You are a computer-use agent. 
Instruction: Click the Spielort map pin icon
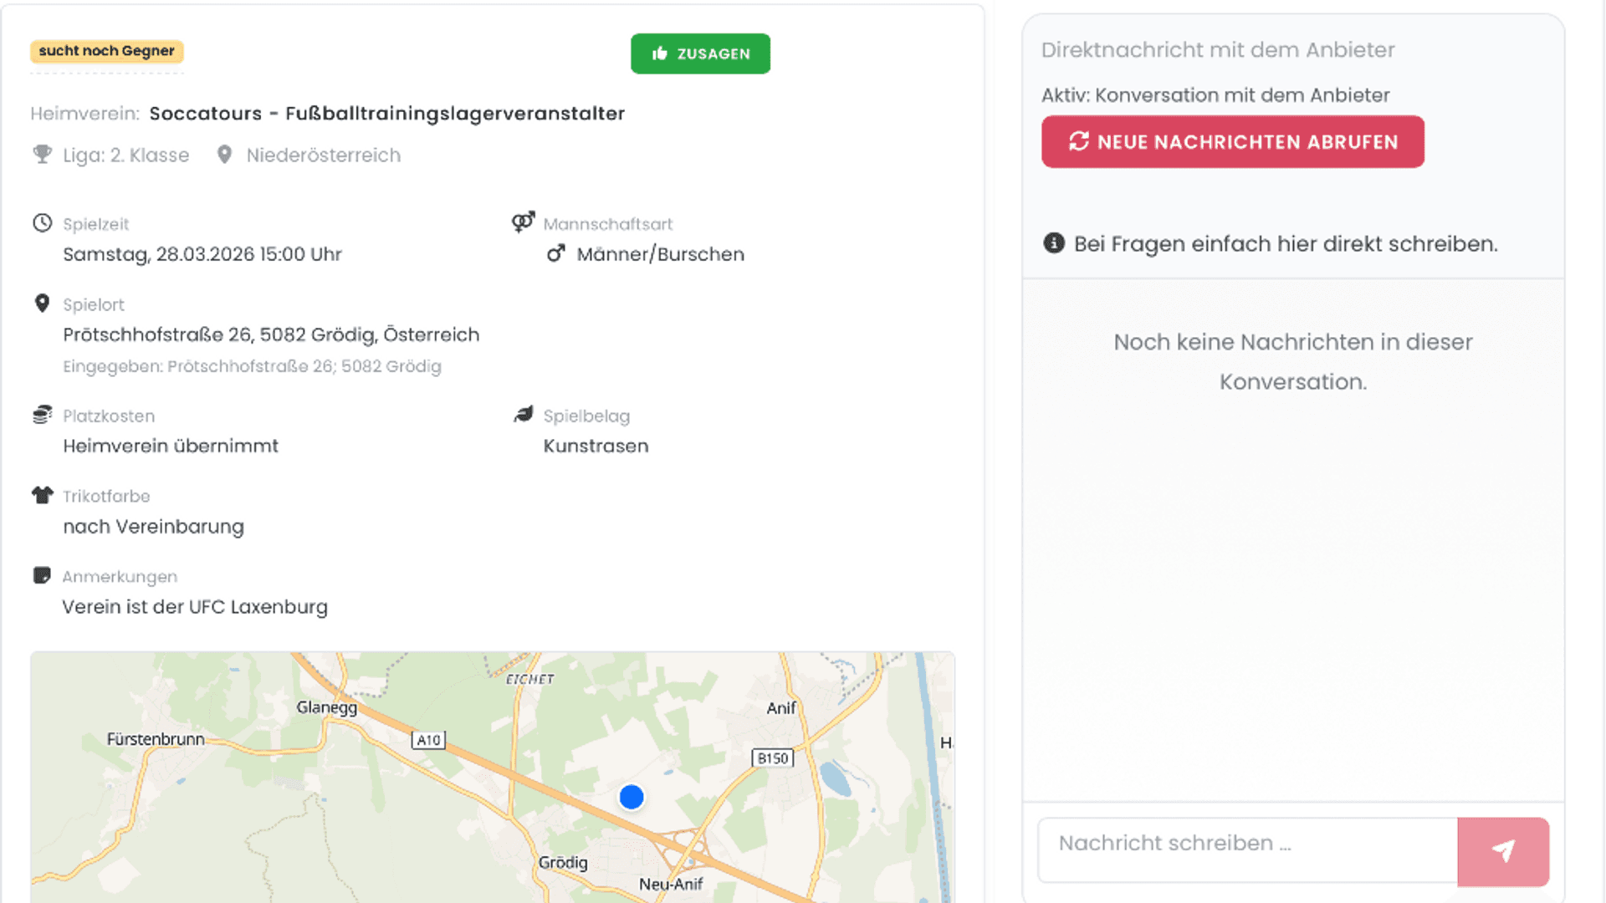pos(42,303)
